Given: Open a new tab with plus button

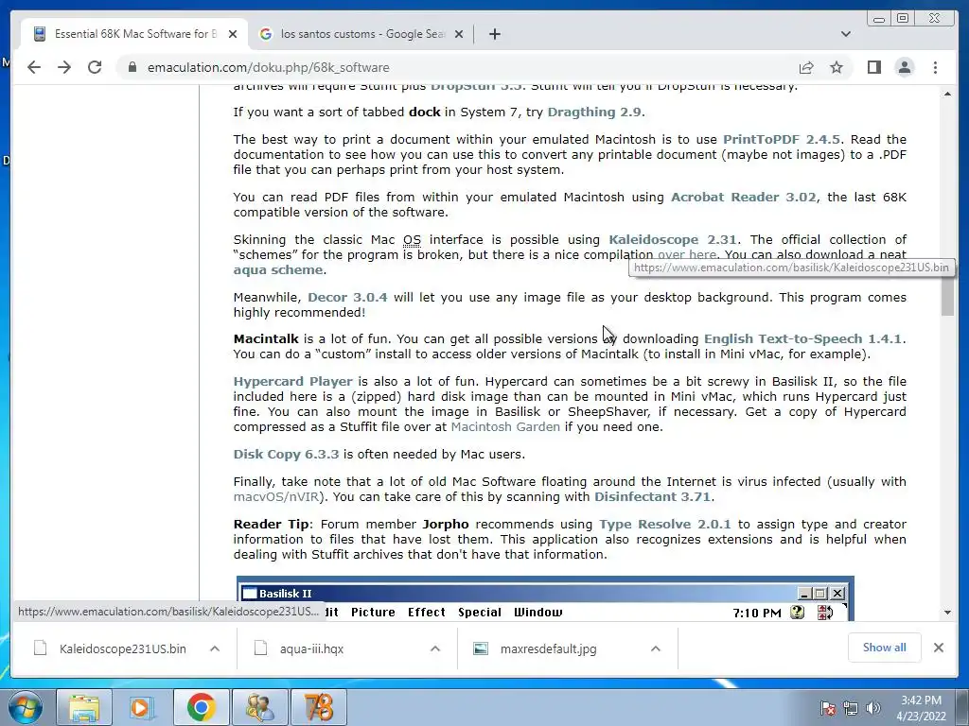Looking at the screenshot, I should click(494, 34).
